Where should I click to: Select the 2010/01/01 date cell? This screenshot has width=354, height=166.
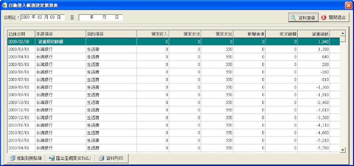(21, 125)
